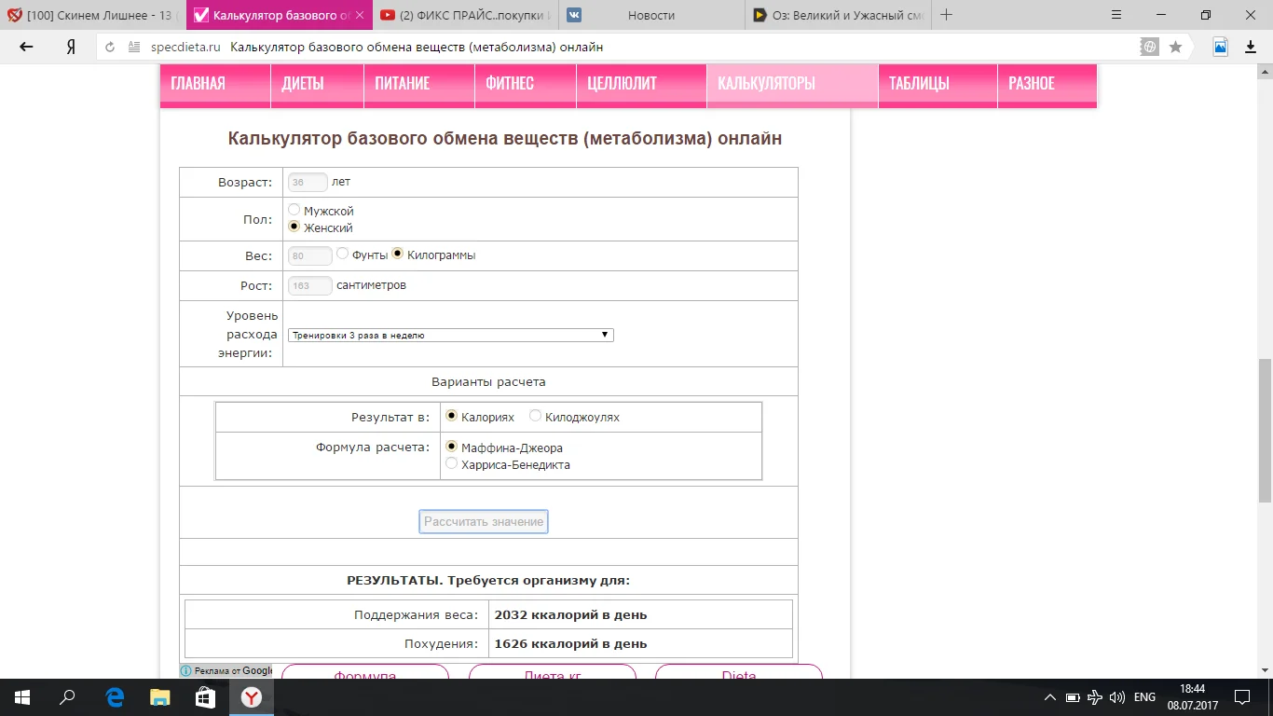Go back with the browser back arrow
This screenshot has width=1273, height=716.
coord(26,47)
